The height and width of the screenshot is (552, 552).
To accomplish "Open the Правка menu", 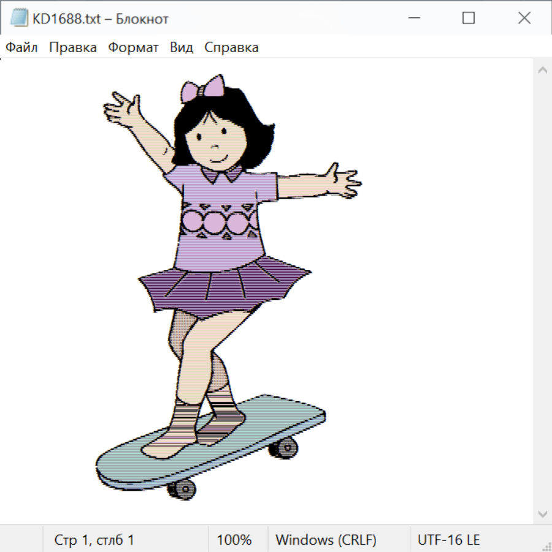I will [x=73, y=48].
